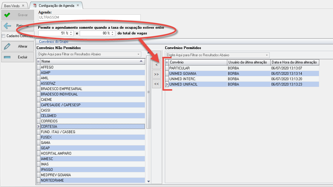
Task: Open the Convênios Não Permitidos filter dropdown
Action: point(138,54)
